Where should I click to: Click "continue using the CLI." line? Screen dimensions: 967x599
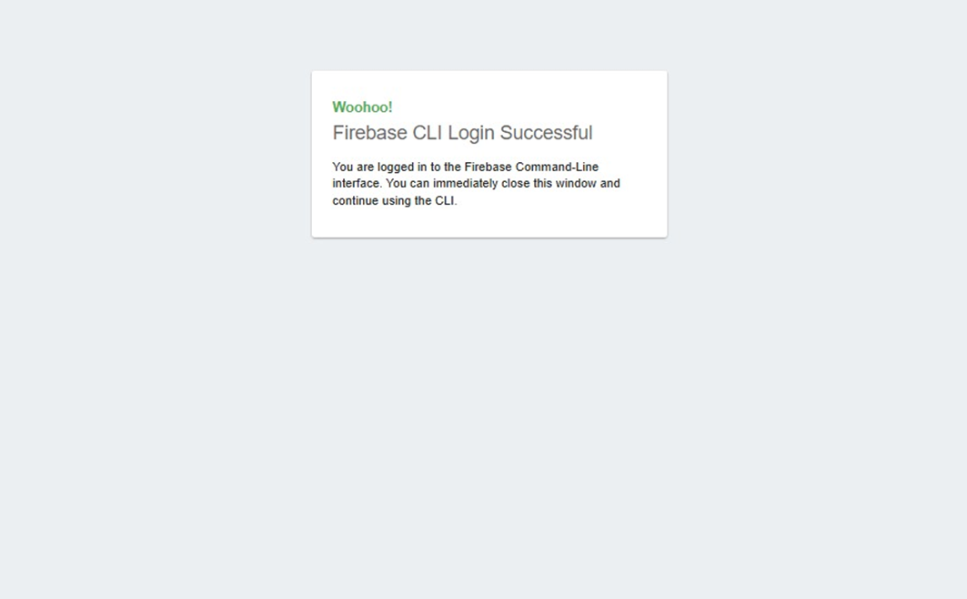pyautogui.click(x=395, y=201)
